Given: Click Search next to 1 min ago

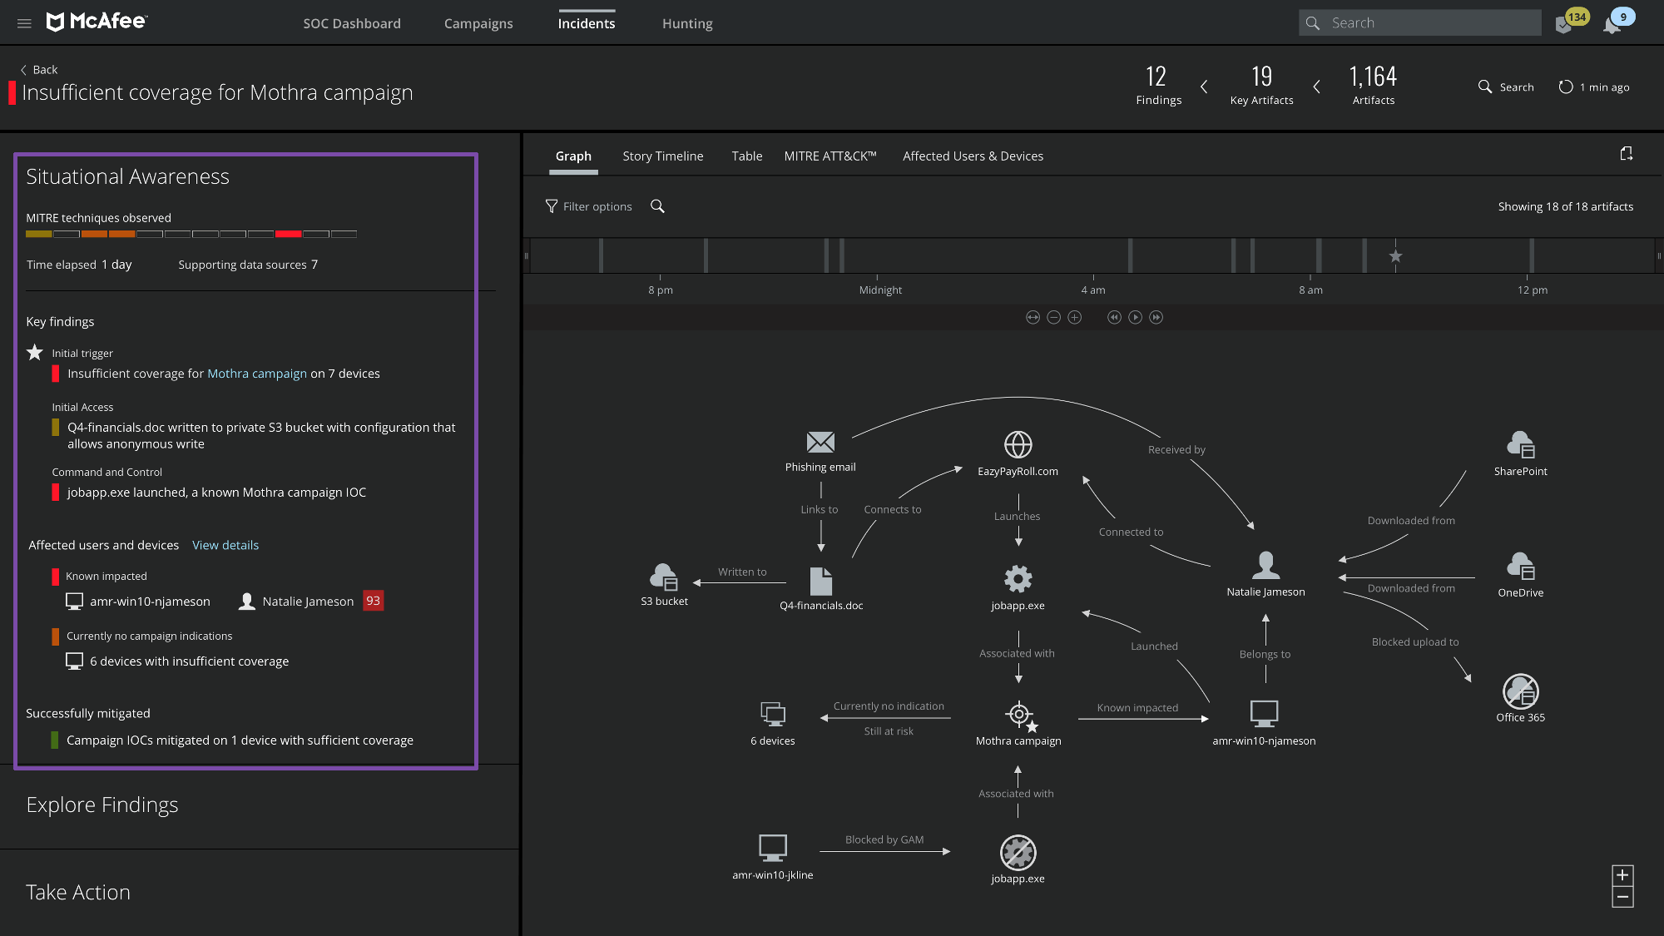Looking at the screenshot, I should [1506, 87].
